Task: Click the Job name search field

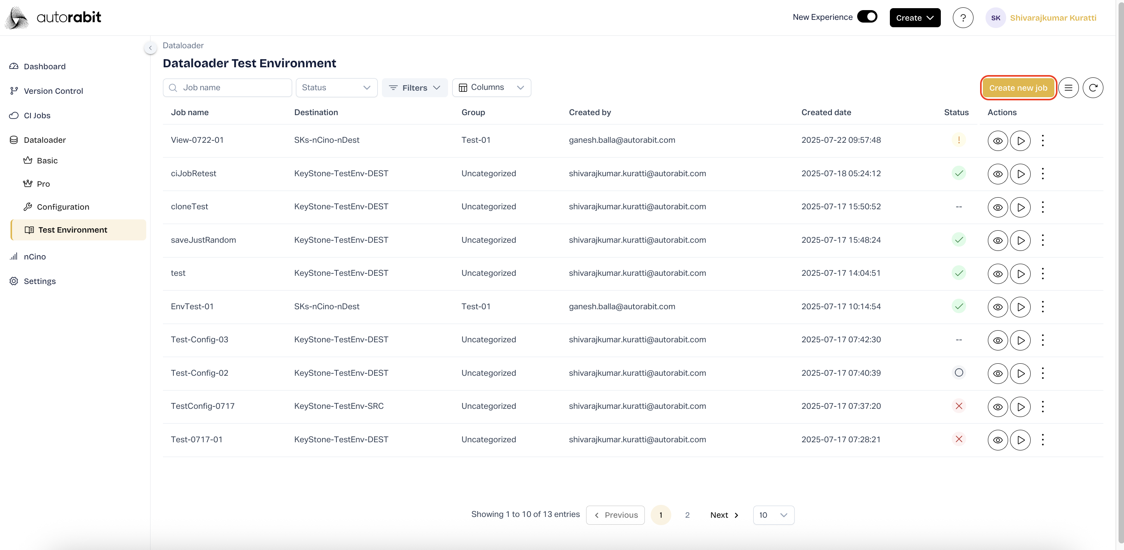Action: [228, 88]
